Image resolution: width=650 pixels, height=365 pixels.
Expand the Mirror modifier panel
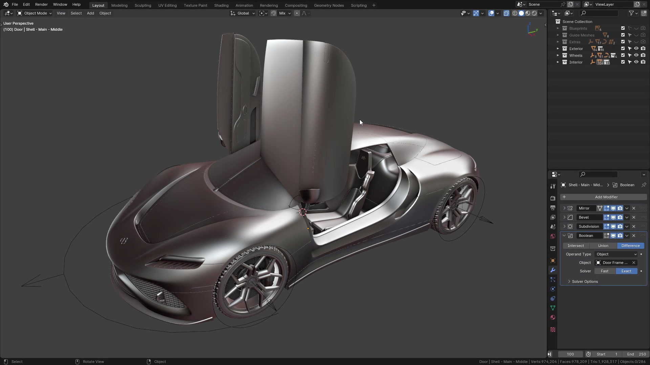pos(564,208)
